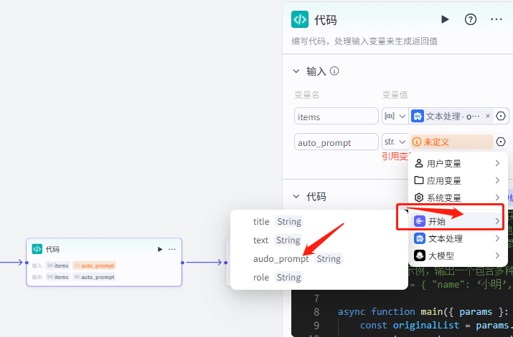The image size is (513, 337).
Task: Click info icon next to 输入 heading
Action: point(334,71)
